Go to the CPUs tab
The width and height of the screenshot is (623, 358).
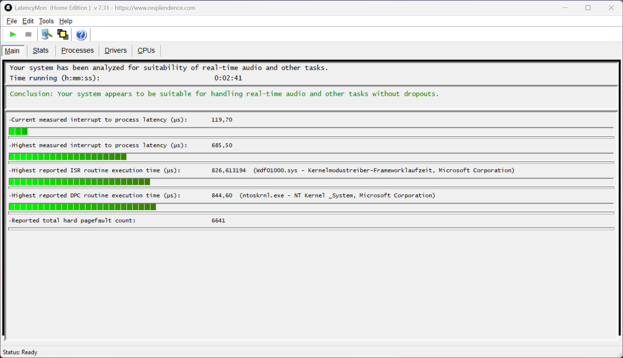(x=146, y=50)
